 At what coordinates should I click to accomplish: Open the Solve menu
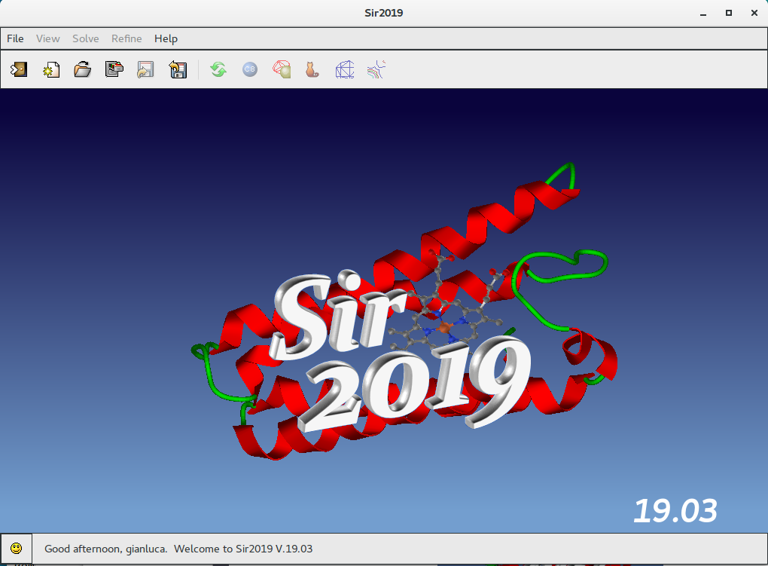click(86, 38)
